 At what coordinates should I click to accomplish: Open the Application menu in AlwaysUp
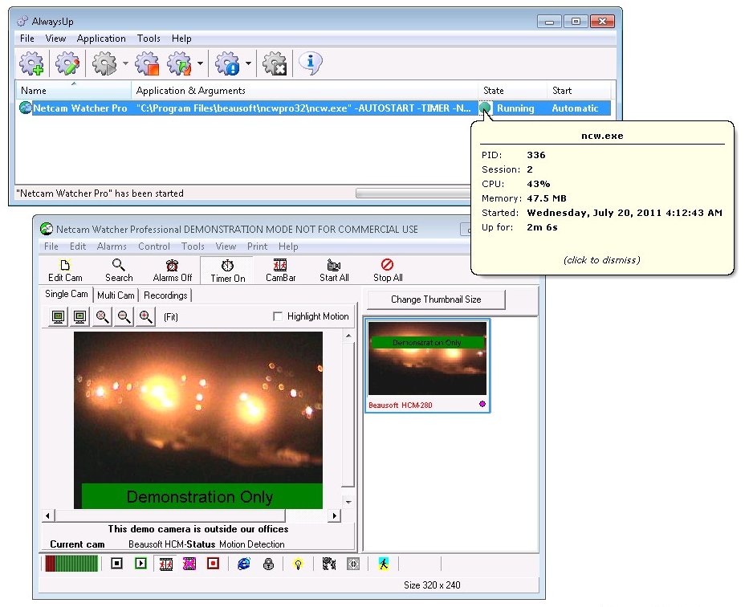[101, 39]
